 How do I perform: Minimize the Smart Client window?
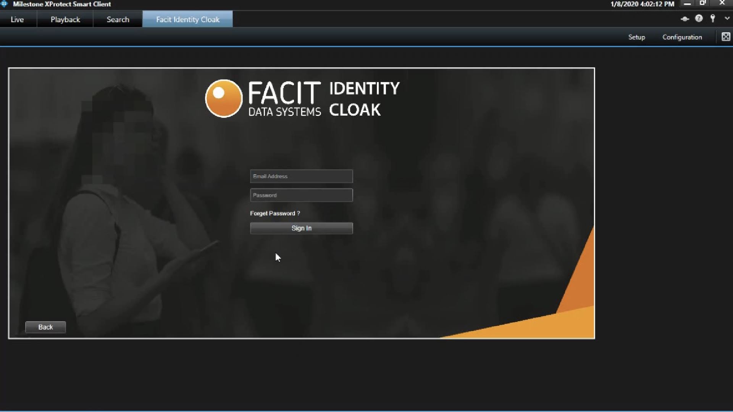click(687, 4)
